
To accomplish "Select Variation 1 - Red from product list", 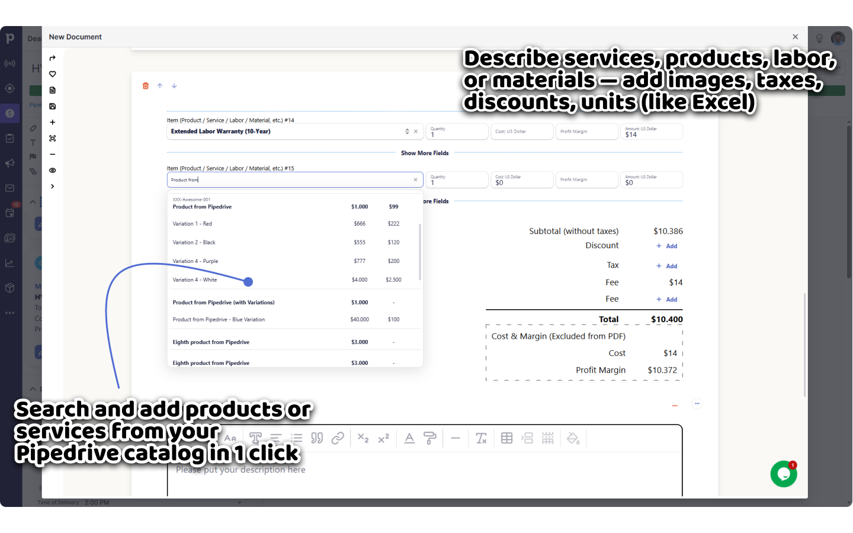I will pyautogui.click(x=193, y=224).
